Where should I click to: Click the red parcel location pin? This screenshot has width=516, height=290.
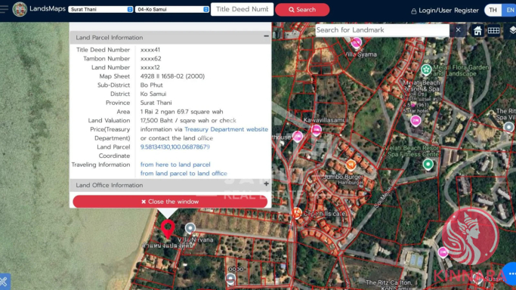click(168, 229)
